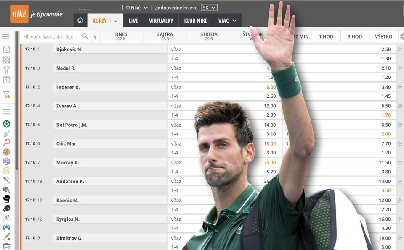Star the Djokovic N. event as favorite
404x250 pixels.
point(400,49)
